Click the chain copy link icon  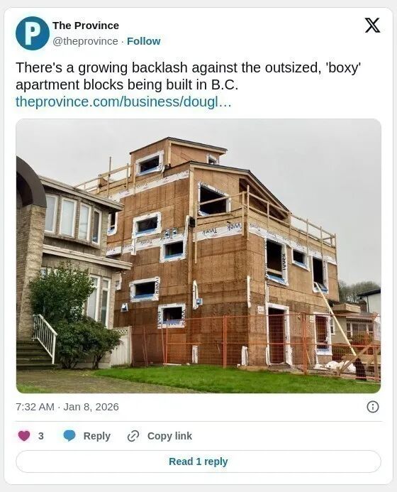pyautogui.click(x=133, y=436)
